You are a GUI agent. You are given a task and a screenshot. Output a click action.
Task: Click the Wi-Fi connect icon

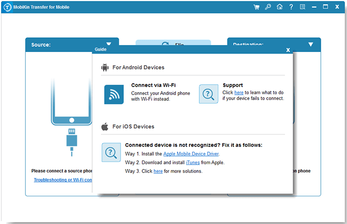pos(114,95)
